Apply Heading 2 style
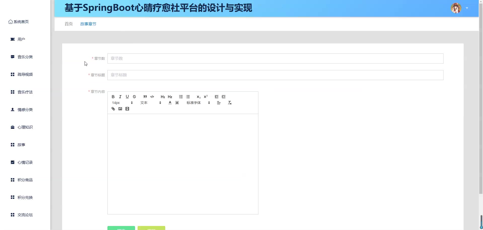483x230 pixels. (170, 97)
